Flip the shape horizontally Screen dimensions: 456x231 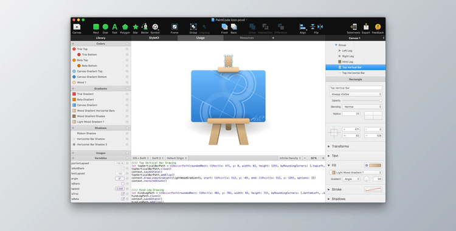(320, 27)
